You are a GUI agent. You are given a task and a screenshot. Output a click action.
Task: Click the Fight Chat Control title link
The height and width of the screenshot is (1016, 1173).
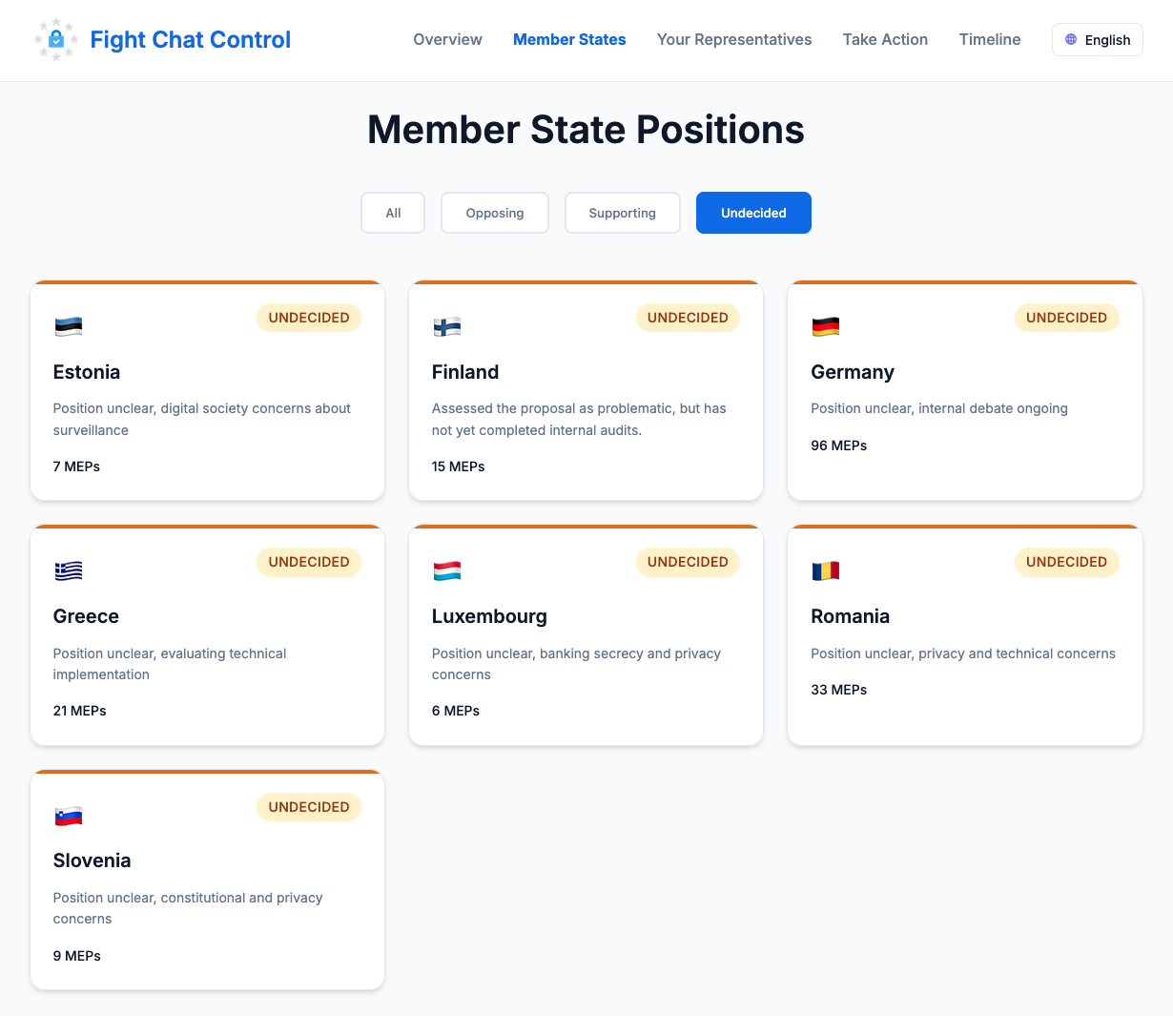[x=191, y=40]
